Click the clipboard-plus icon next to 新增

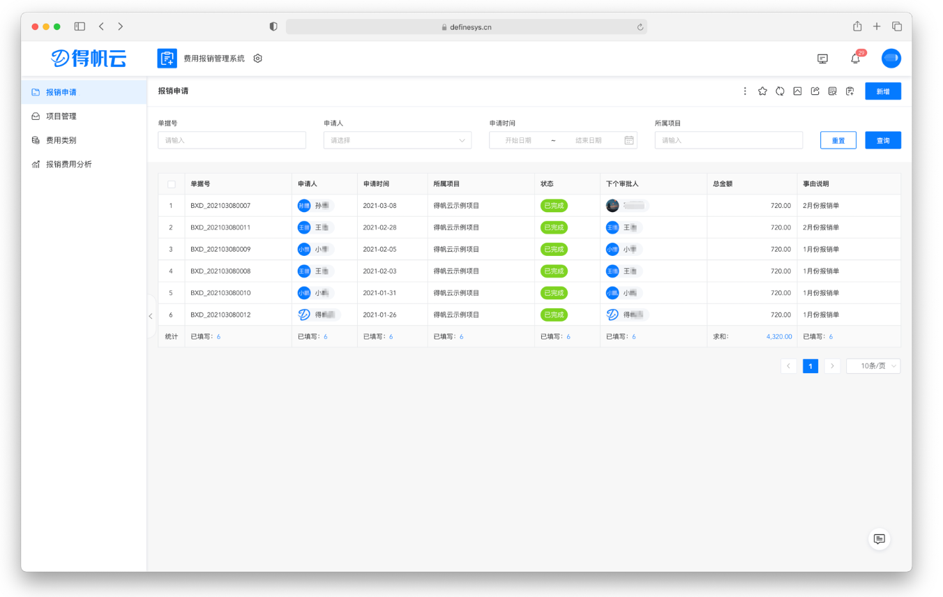pos(850,91)
